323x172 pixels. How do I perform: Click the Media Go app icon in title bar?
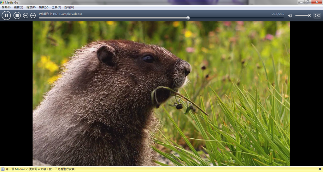2,3
